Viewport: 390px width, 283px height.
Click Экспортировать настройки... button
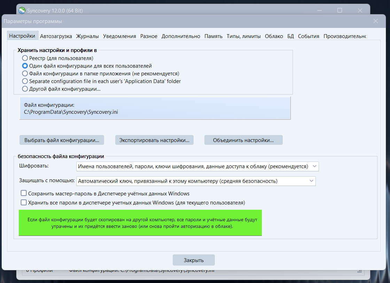coord(154,140)
